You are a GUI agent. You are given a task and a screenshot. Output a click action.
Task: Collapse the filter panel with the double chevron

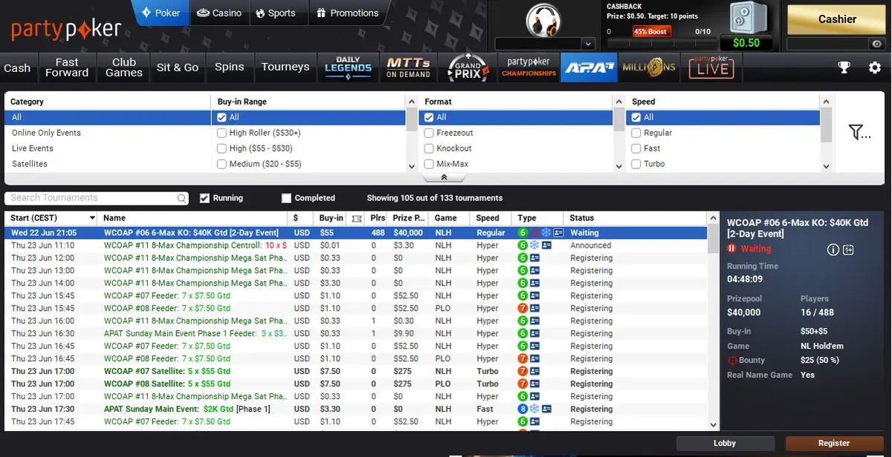[444, 178]
